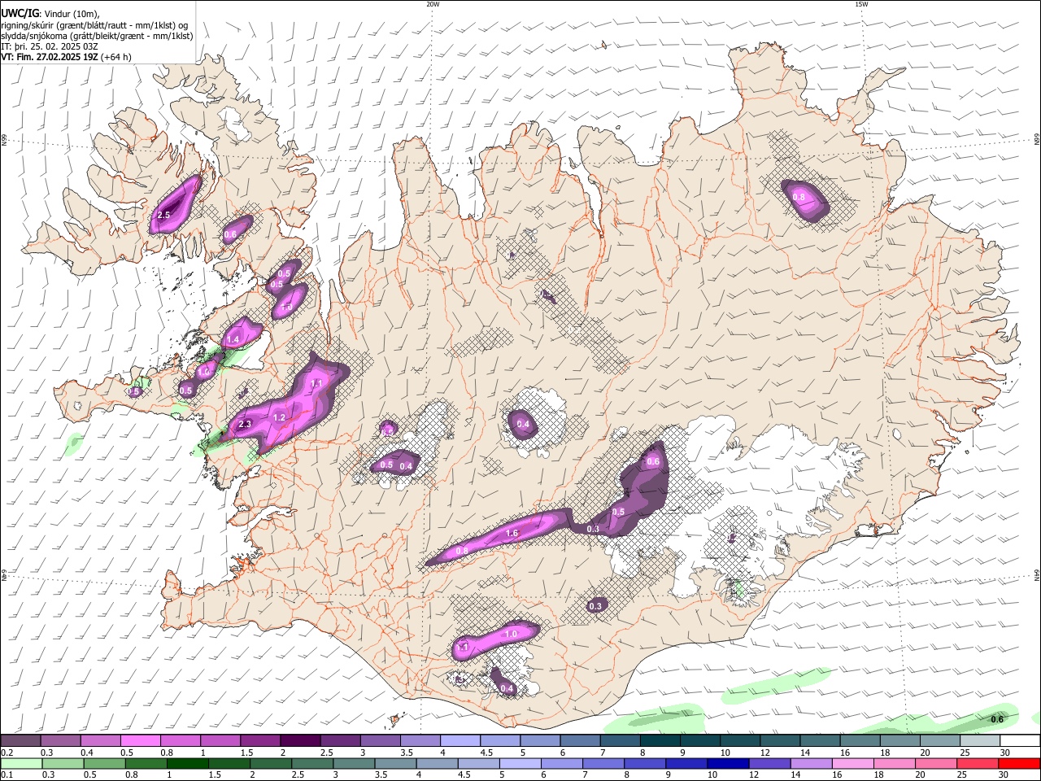Click the black 0.6 label offshore bottom-right
The image size is (1041, 781).
point(997,718)
